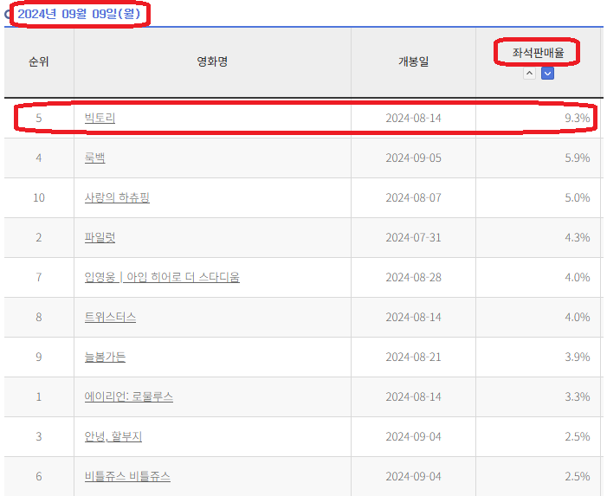
Task: Open 임영웅 아임 히어로 더 스타디움 link
Action: tap(162, 277)
